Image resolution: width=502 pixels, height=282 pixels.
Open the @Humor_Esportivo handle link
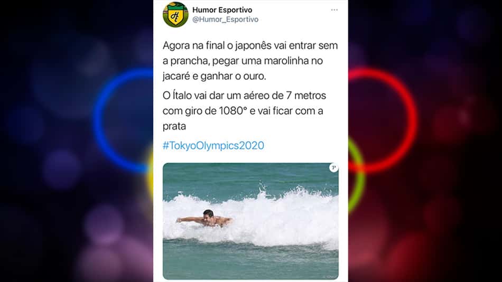226,20
